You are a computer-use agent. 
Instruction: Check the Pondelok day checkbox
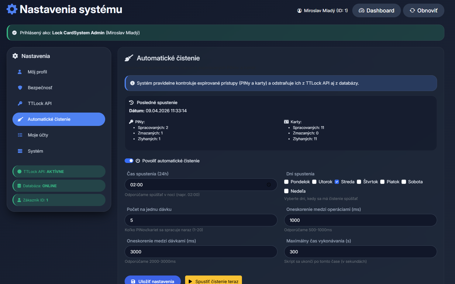(286, 182)
